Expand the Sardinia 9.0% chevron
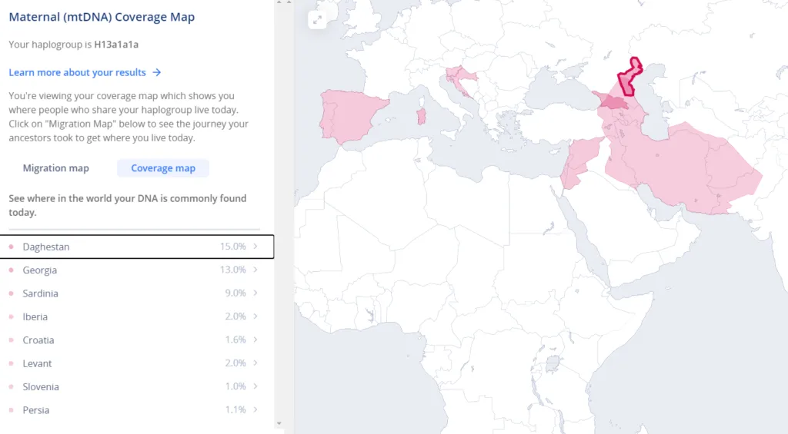Screen dimensions: 788x434 pos(255,293)
